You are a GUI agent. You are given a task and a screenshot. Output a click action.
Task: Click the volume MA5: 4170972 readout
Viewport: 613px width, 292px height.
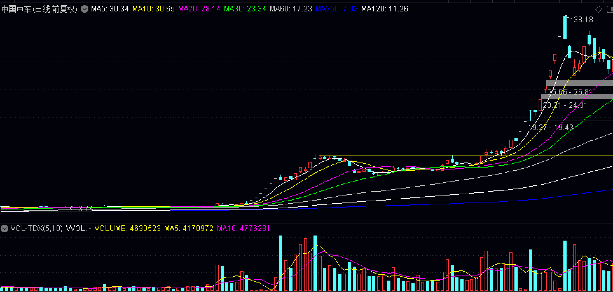click(189, 228)
